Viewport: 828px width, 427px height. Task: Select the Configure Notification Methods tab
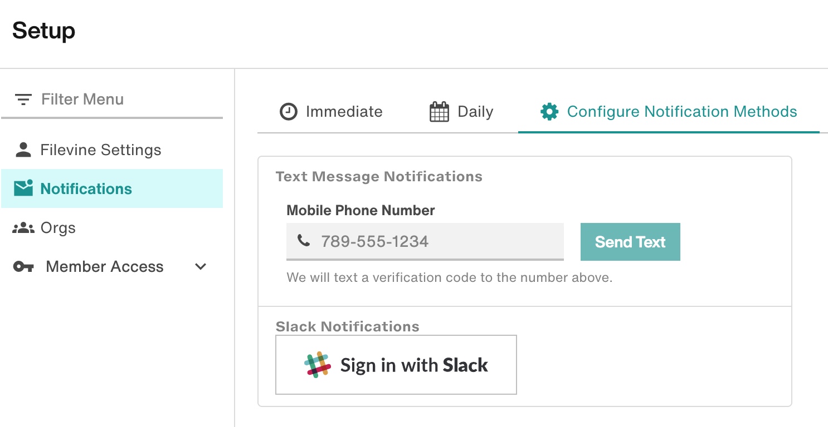click(x=669, y=112)
